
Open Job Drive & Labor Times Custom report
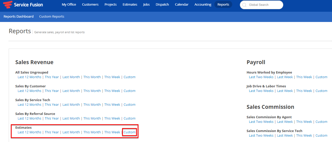(322, 91)
